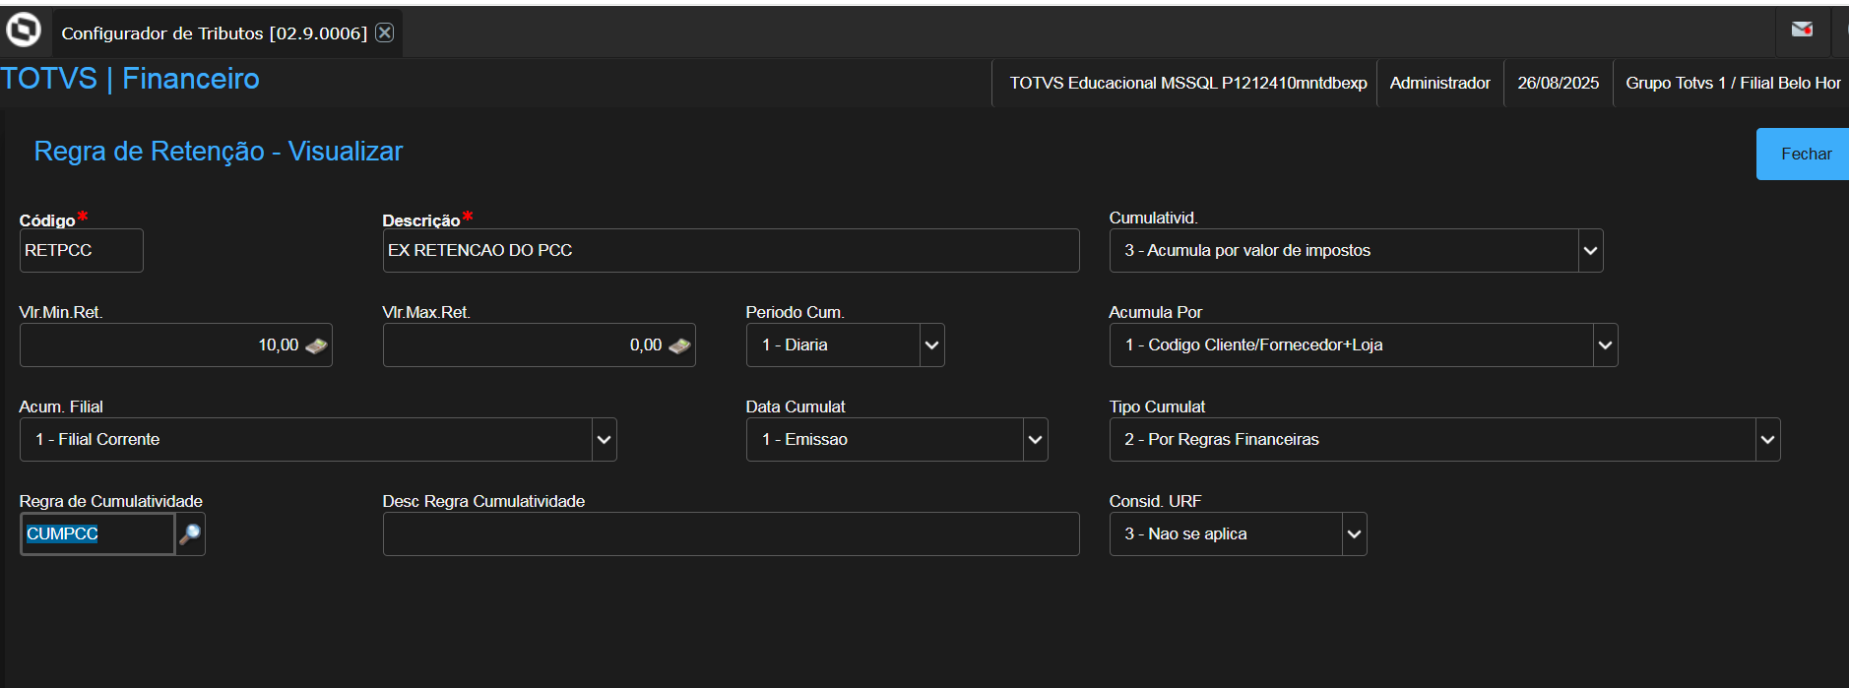1849x688 pixels.
Task: Click the Descrição text field
Action: point(730,251)
